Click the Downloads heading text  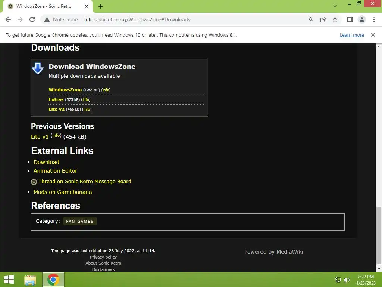click(x=55, y=47)
